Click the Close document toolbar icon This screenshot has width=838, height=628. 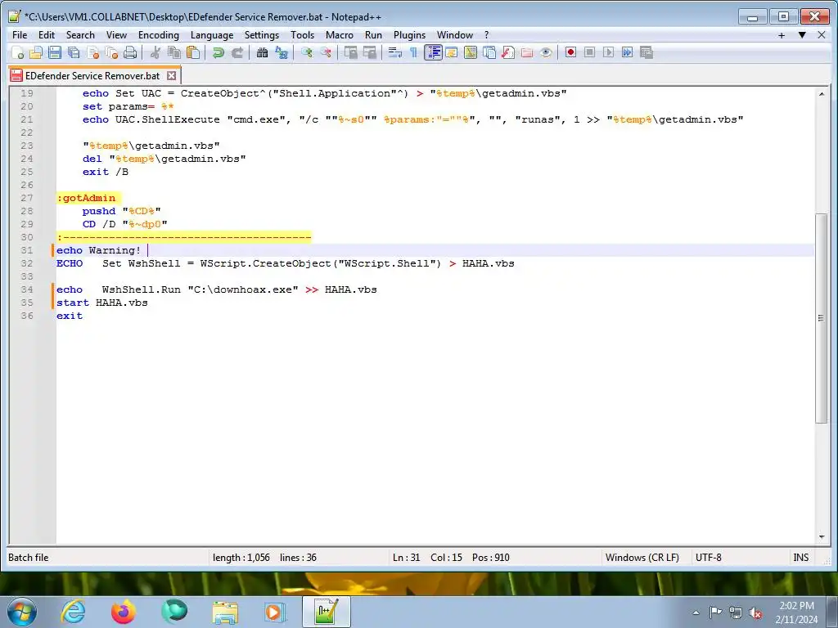click(92, 52)
